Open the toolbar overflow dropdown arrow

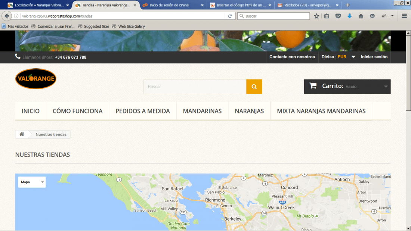(x=392, y=16)
